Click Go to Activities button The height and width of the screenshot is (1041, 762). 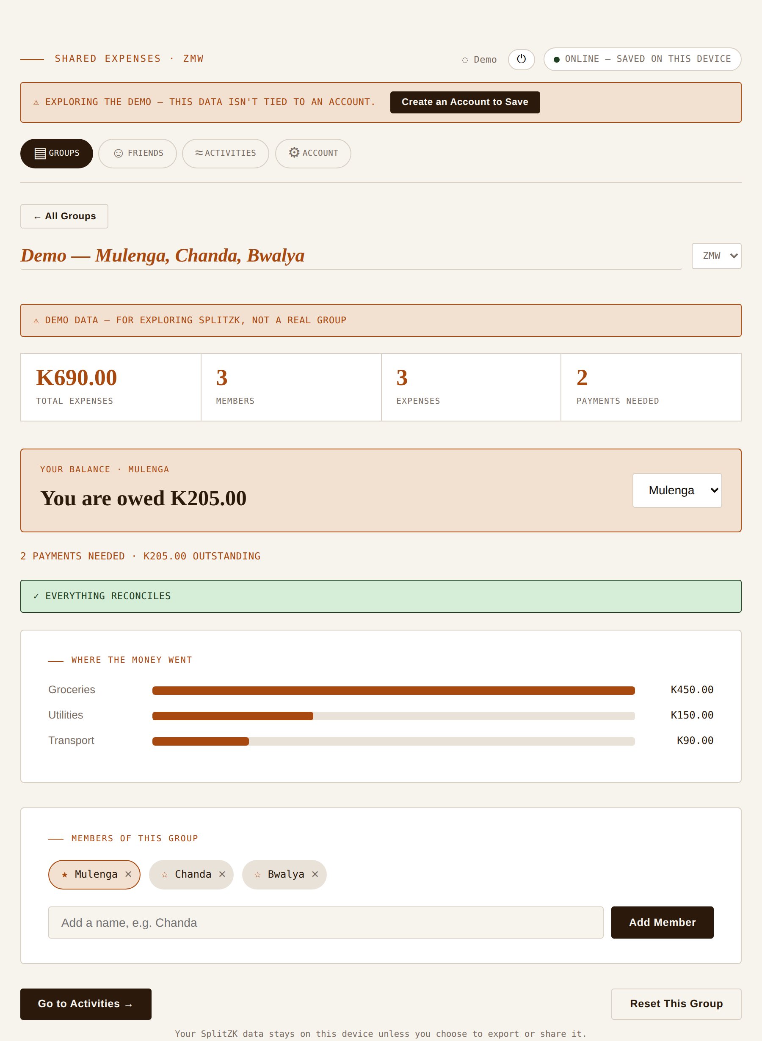[x=86, y=1004]
